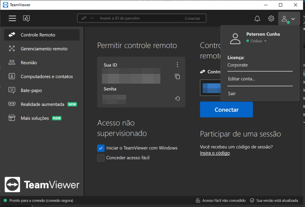The width and height of the screenshot is (305, 207).
Task: Click the blue Conectar button
Action: (226, 109)
